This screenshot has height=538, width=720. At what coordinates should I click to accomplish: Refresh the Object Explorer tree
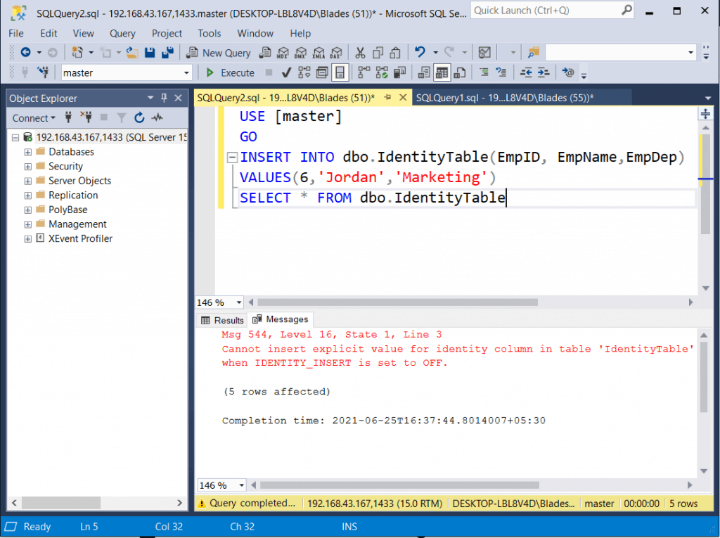tap(139, 117)
